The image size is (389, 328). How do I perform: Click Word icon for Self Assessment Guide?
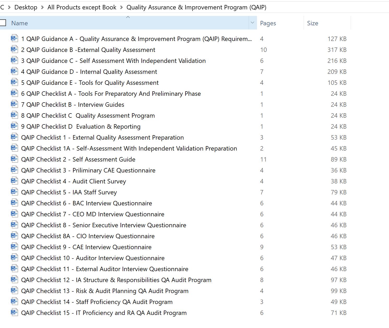tap(14, 159)
